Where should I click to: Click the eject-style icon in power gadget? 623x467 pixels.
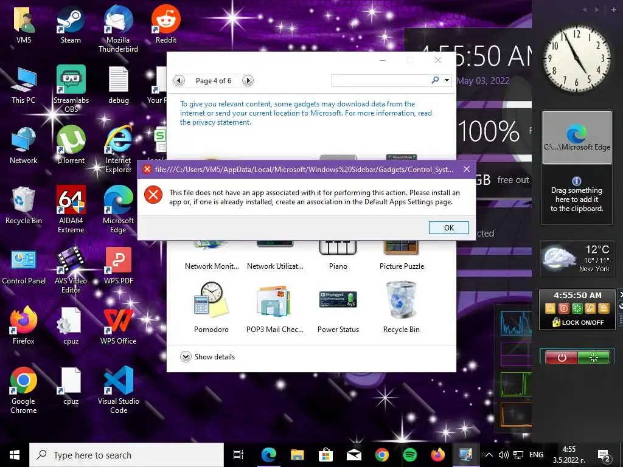pyautogui.click(x=604, y=308)
